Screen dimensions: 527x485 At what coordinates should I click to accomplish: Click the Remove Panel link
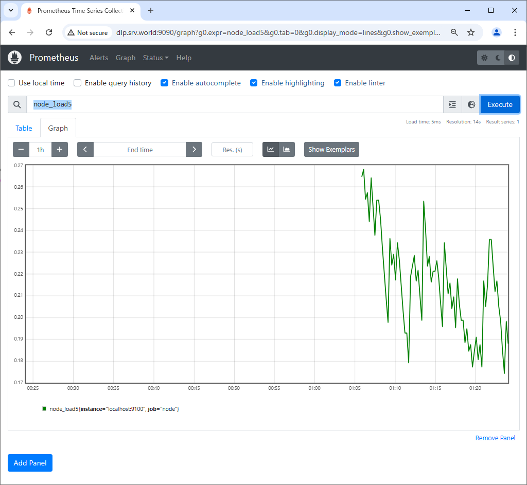[495, 438]
